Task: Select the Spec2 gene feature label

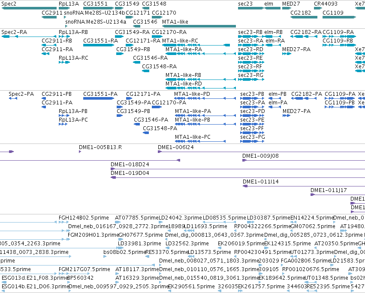Action: [9, 4]
